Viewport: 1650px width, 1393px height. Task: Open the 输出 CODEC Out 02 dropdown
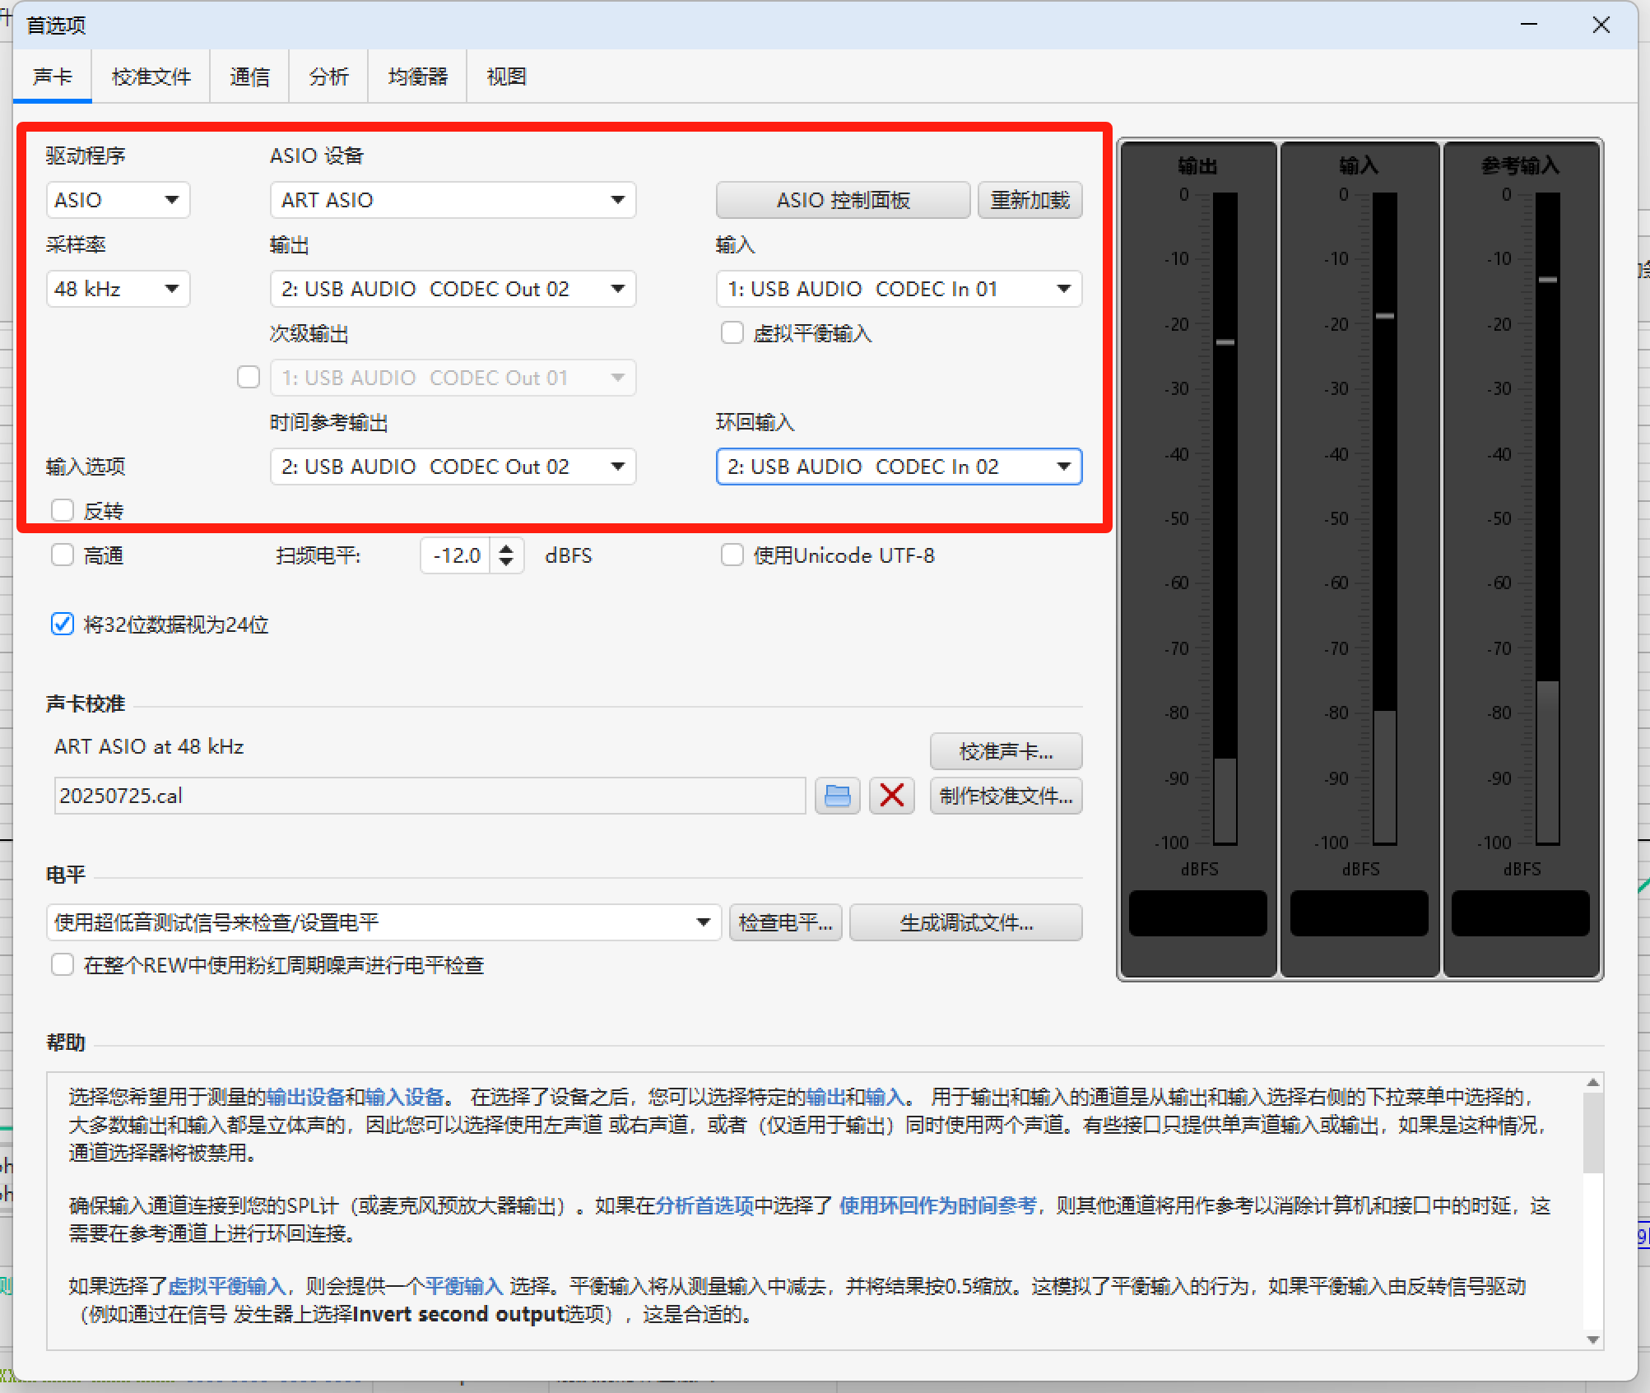click(x=453, y=289)
